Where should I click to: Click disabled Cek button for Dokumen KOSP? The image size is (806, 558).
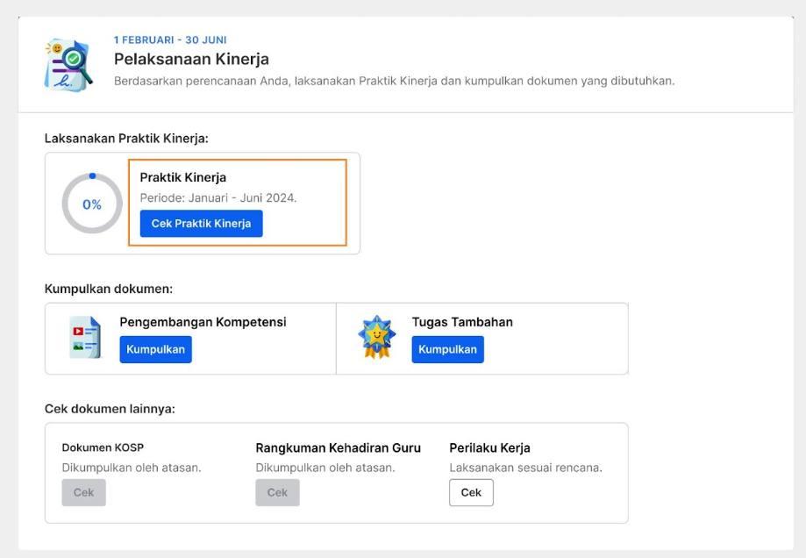click(x=84, y=493)
